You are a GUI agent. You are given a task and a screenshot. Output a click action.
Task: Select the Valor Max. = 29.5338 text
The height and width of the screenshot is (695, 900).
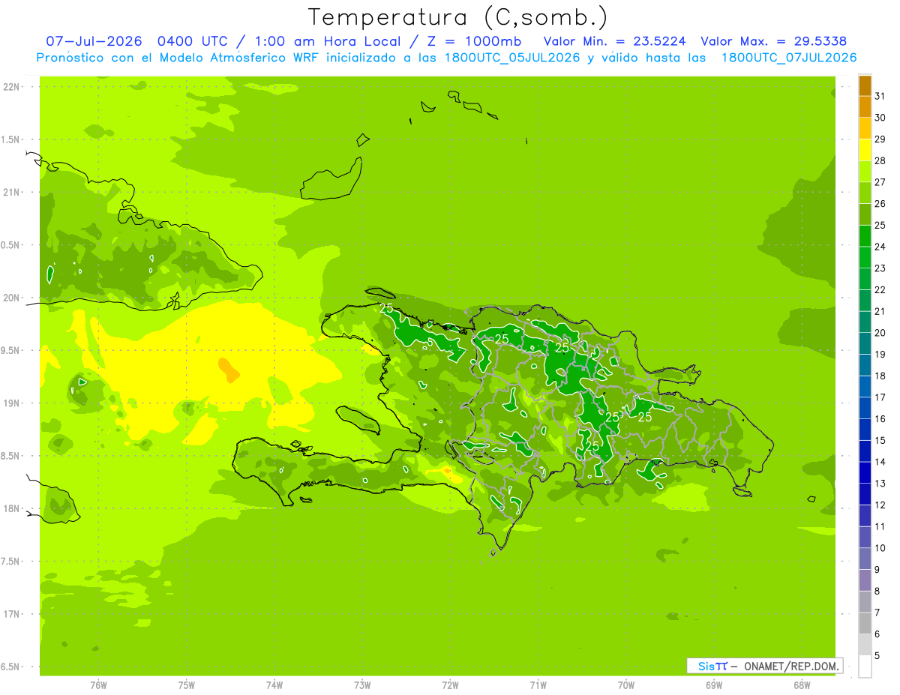point(774,41)
